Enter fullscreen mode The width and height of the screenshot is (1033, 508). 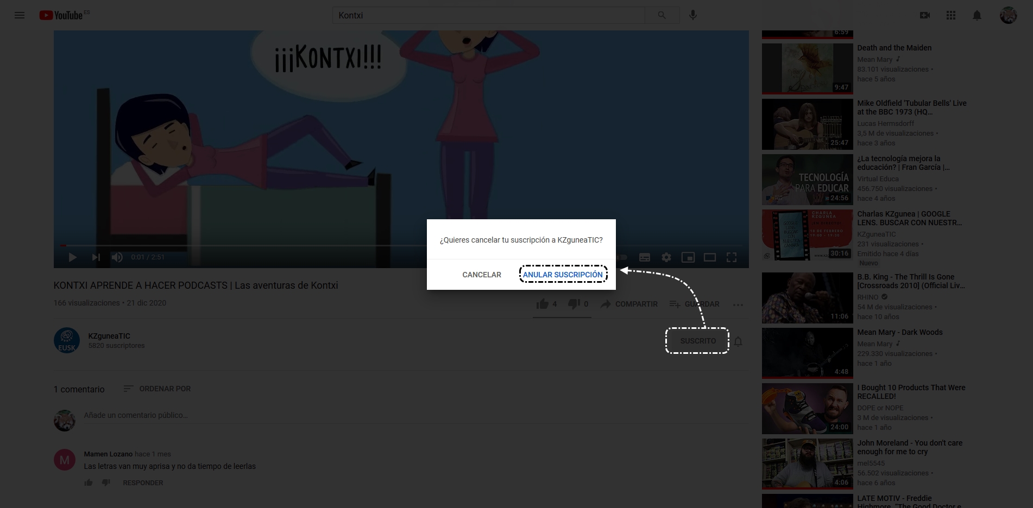[x=732, y=257]
